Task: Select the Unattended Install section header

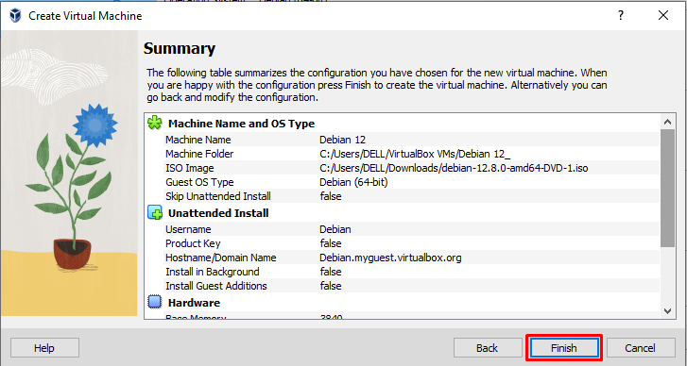Action: tap(218, 213)
